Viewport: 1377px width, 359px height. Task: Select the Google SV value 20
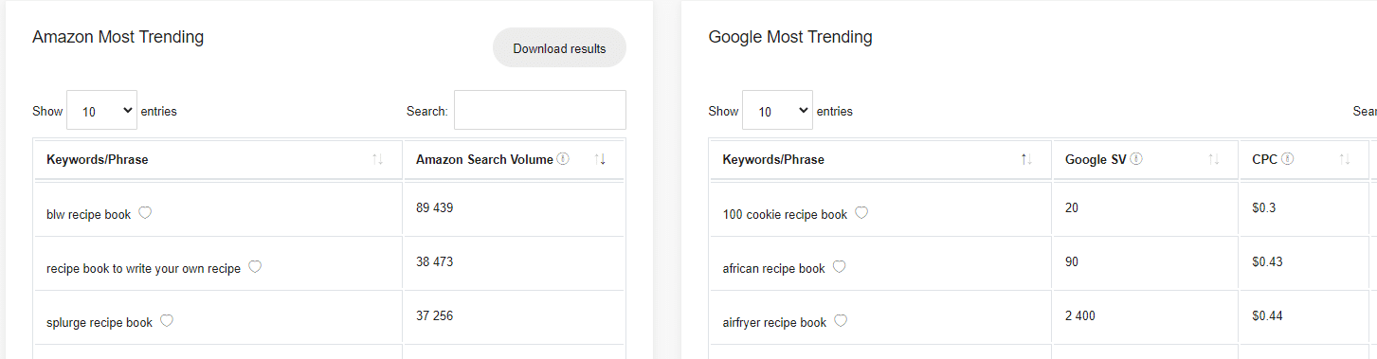pos(1072,207)
